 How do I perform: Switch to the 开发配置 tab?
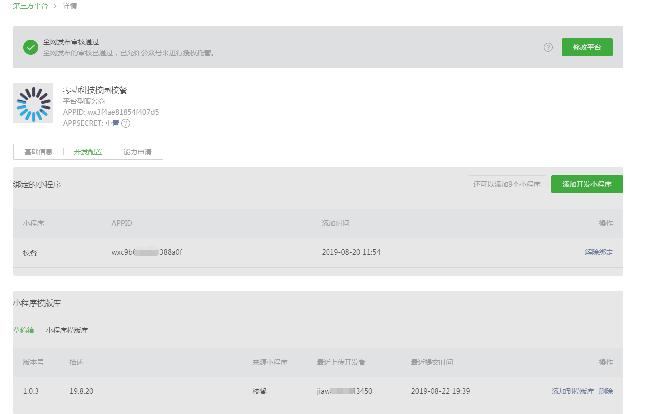(88, 152)
